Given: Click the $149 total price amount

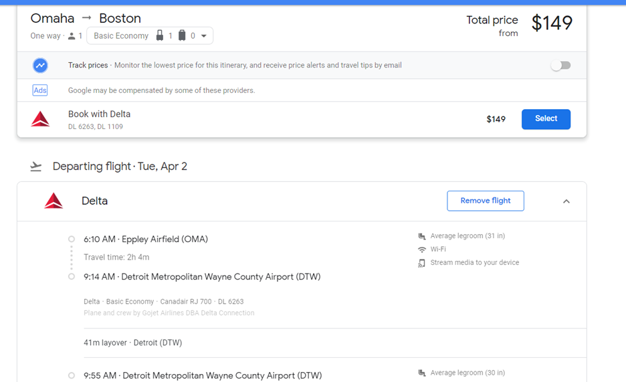Looking at the screenshot, I should click(x=552, y=23).
